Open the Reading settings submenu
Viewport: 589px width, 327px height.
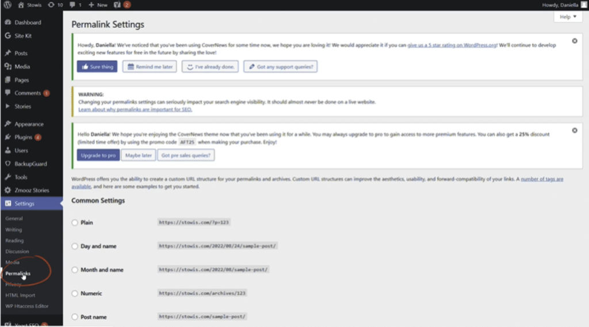(14, 240)
